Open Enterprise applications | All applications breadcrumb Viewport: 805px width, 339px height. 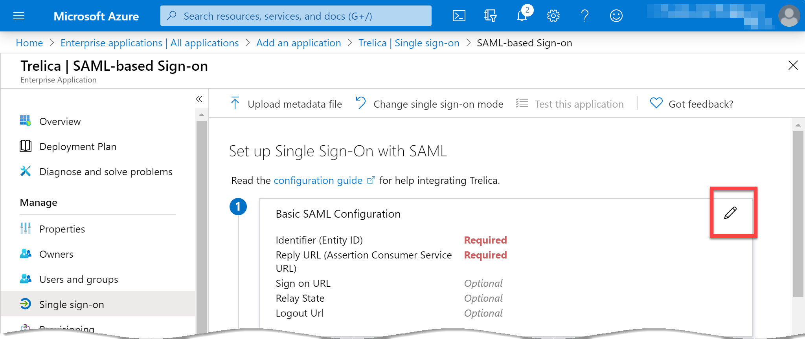[150, 43]
